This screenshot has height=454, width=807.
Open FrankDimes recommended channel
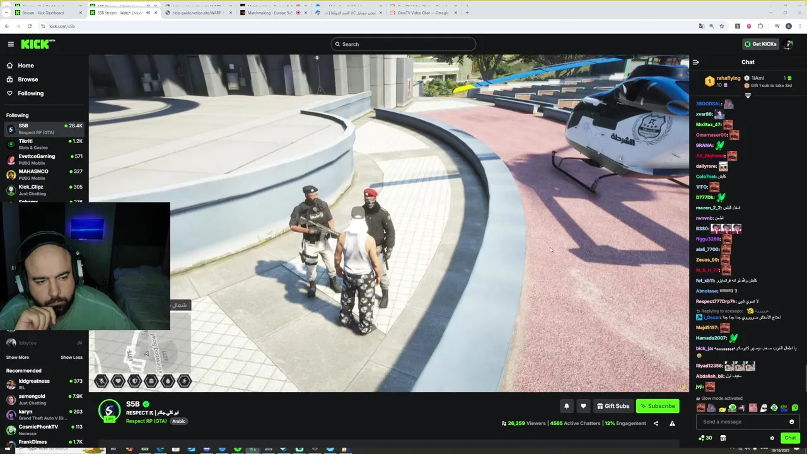coord(44,443)
